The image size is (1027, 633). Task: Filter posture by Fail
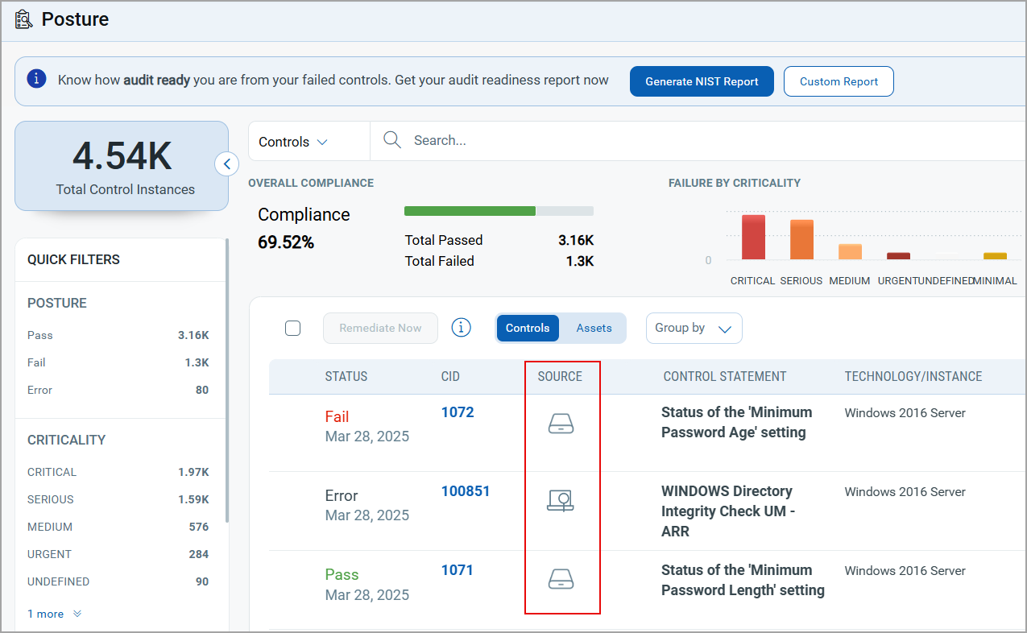point(35,362)
